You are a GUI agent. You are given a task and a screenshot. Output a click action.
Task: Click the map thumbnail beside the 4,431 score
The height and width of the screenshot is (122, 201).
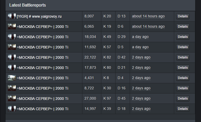pyautogui.click(x=12, y=78)
